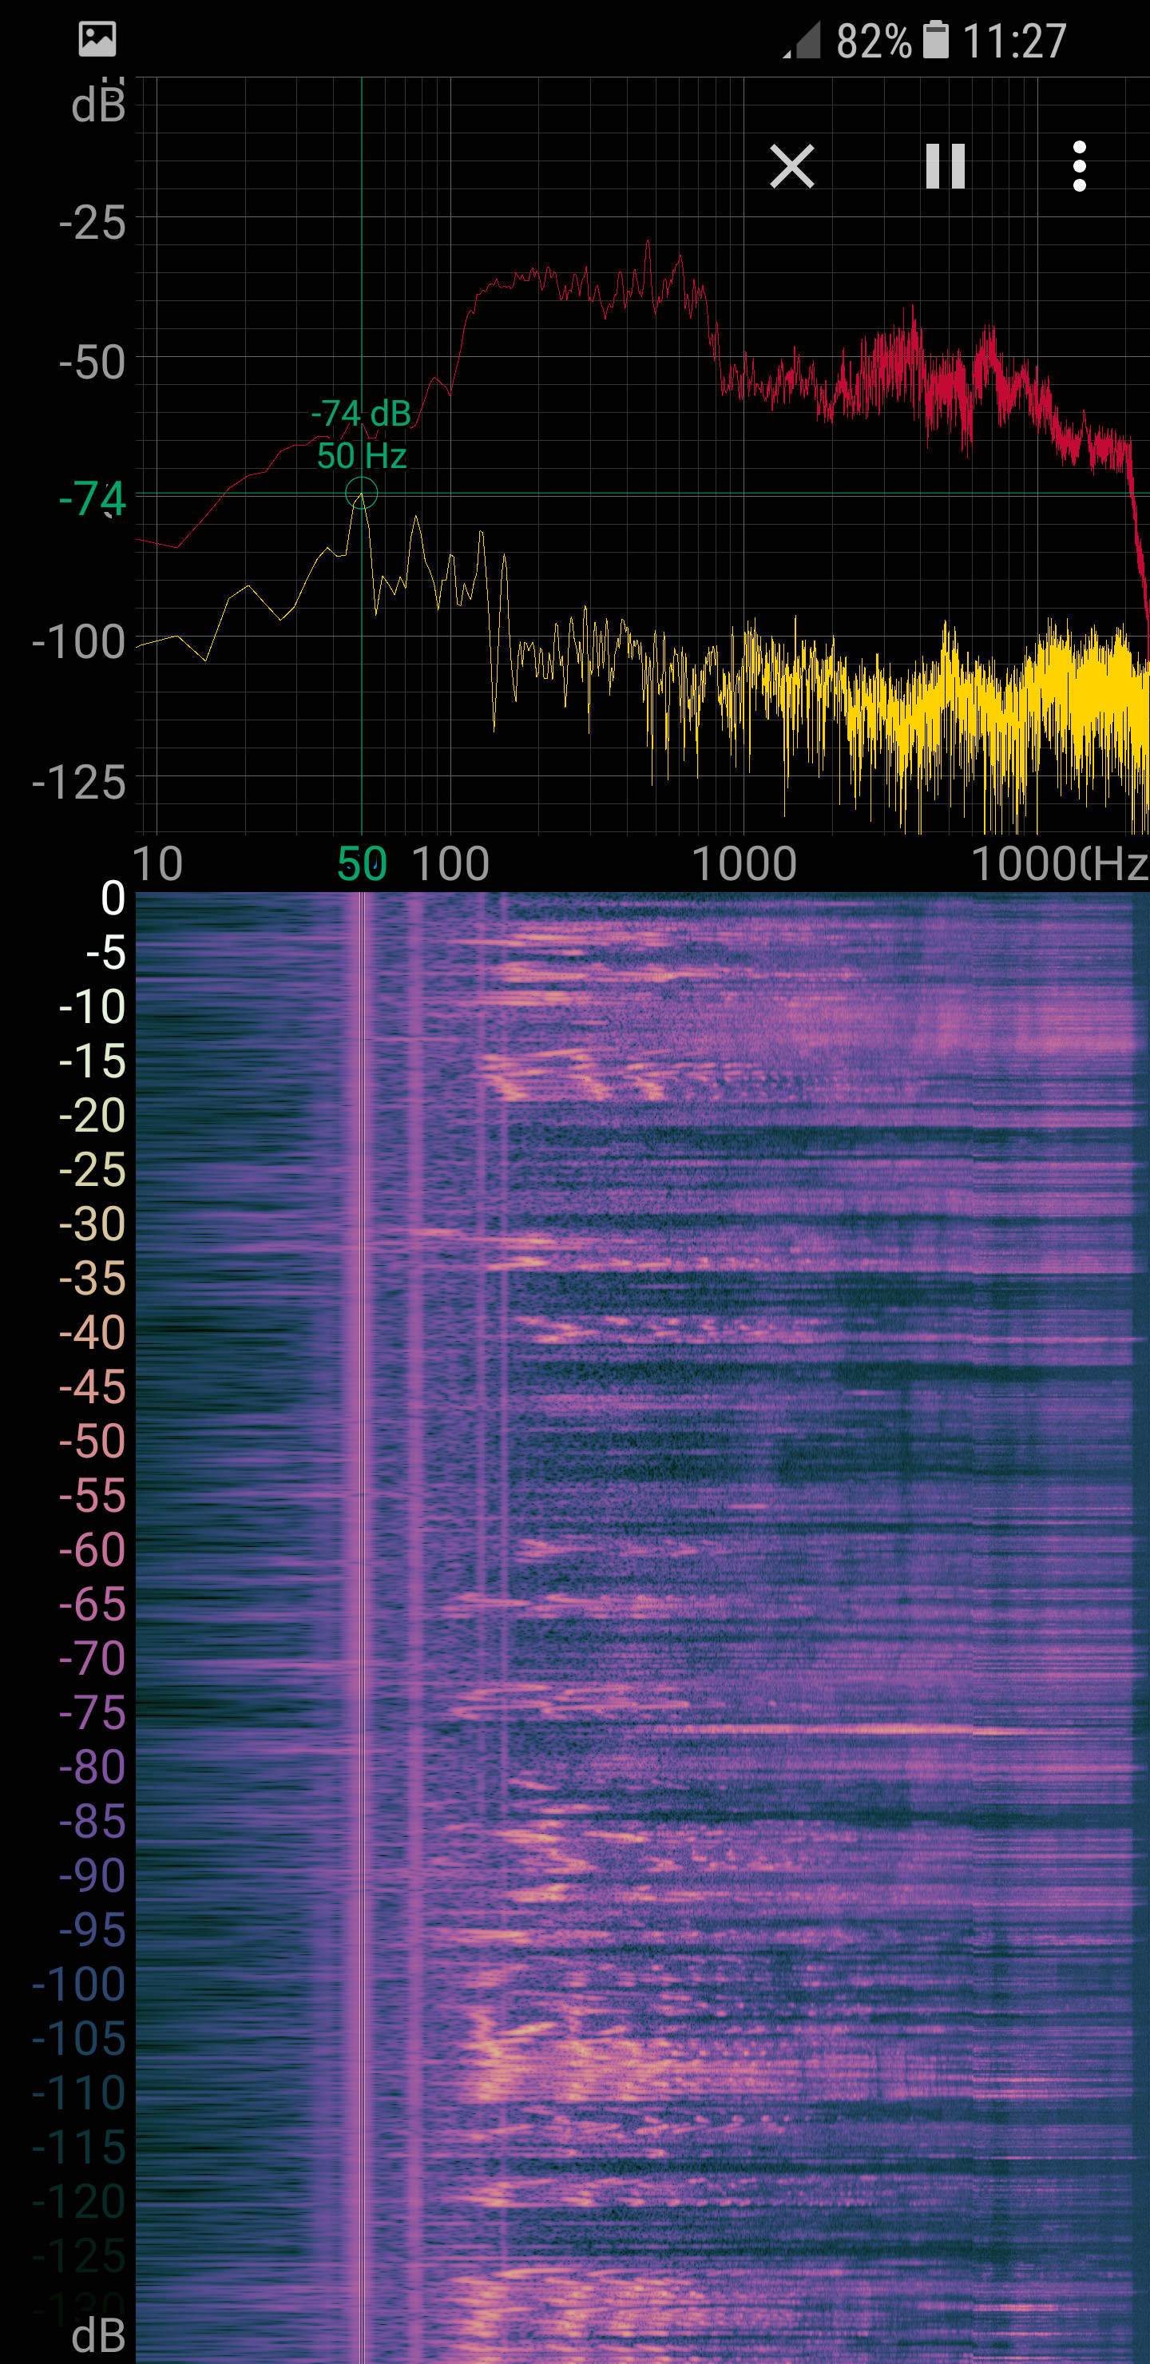Dismiss the cursor with the X icon
The image size is (1150, 2364).
tap(791, 166)
